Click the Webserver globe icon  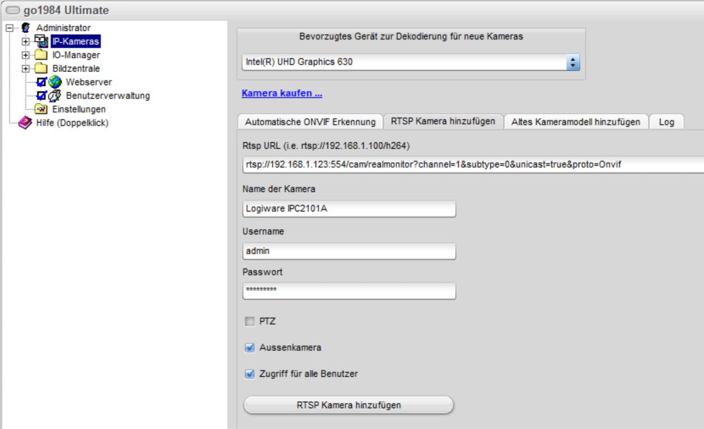pos(55,83)
